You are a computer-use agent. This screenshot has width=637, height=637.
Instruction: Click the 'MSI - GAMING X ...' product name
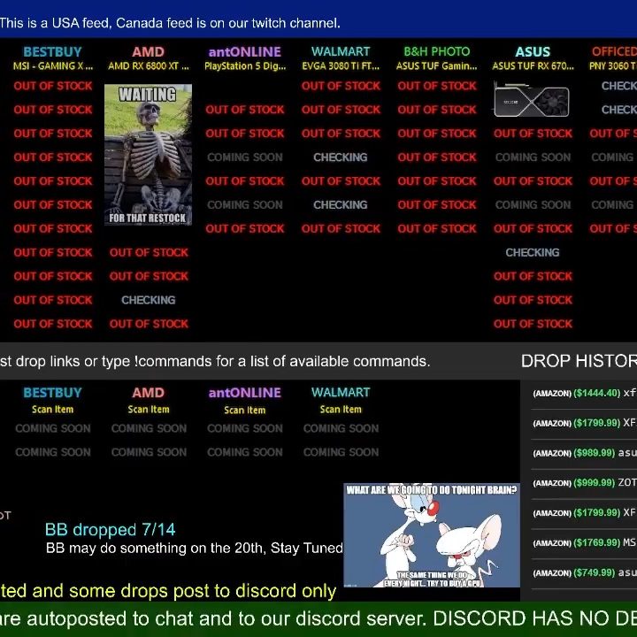(x=53, y=65)
